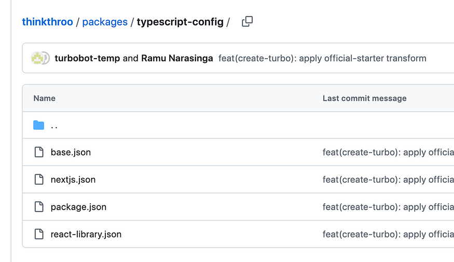Screen dimensions: 454x262
Task: Open the base.json file
Action: [x=71, y=153]
